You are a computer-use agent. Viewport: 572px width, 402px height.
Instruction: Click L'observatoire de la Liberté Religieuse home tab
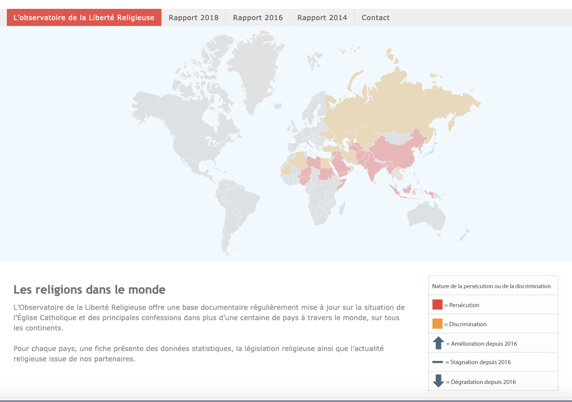(84, 18)
